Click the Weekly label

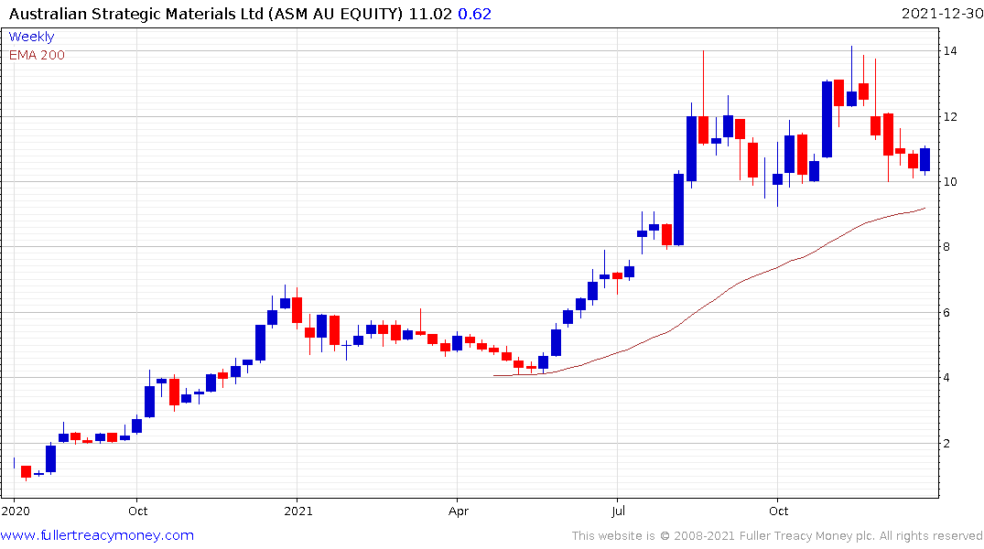(31, 37)
